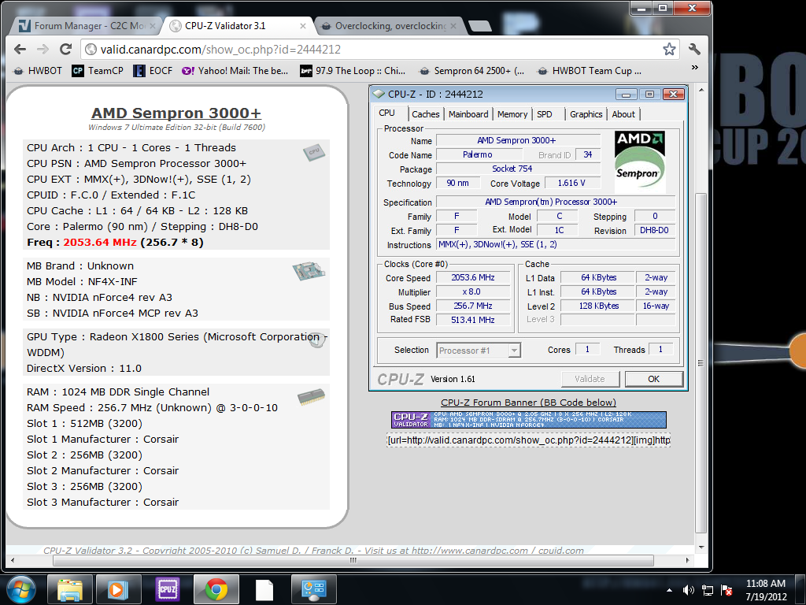Click the scroll right arrow at bottom
The width and height of the screenshot is (806, 605).
pos(688,560)
